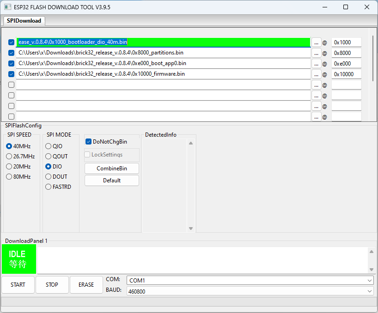
Task: Click the CombineBin button
Action: 111,169
